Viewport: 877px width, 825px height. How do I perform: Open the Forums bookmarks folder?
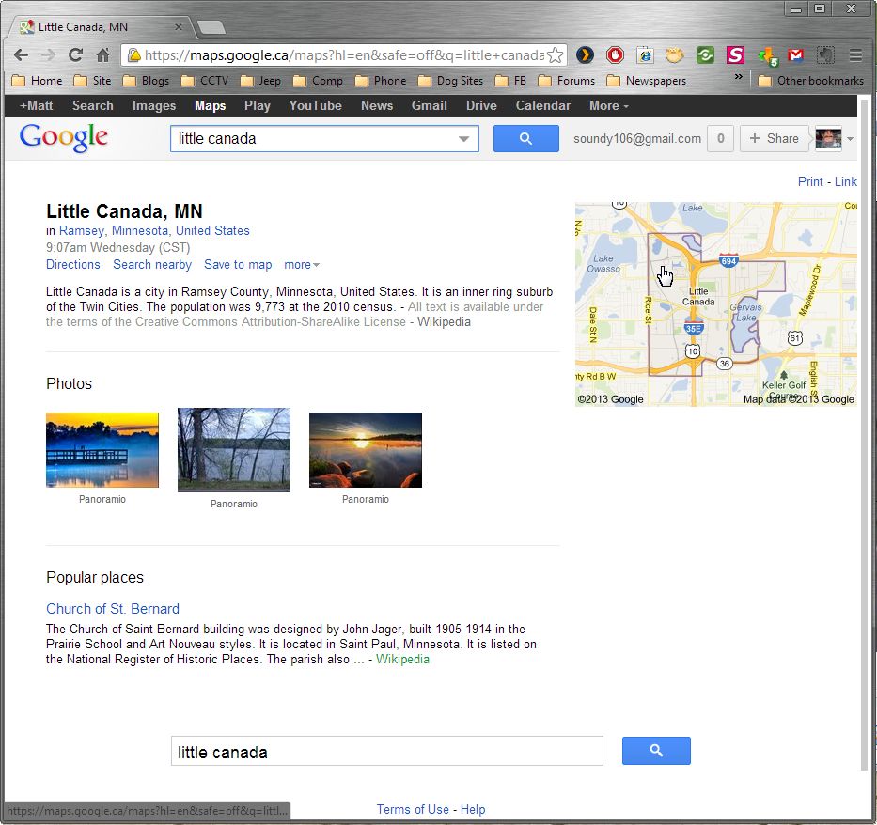(567, 81)
